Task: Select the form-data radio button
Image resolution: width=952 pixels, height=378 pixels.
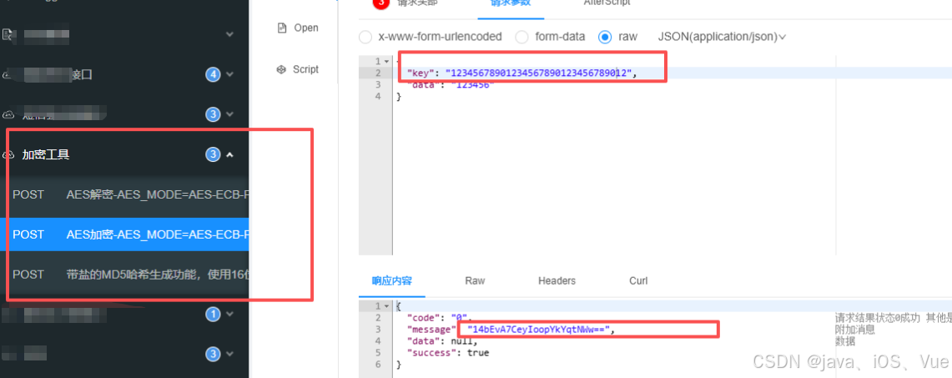Action: coord(521,37)
